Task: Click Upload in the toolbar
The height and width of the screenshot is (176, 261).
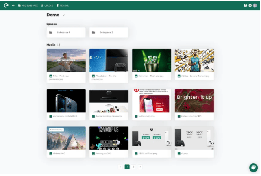Action: (47, 6)
